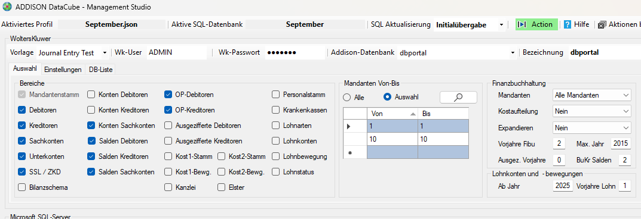
Task: Click the Max. Jahr 2015 field
Action: [x=621, y=143]
